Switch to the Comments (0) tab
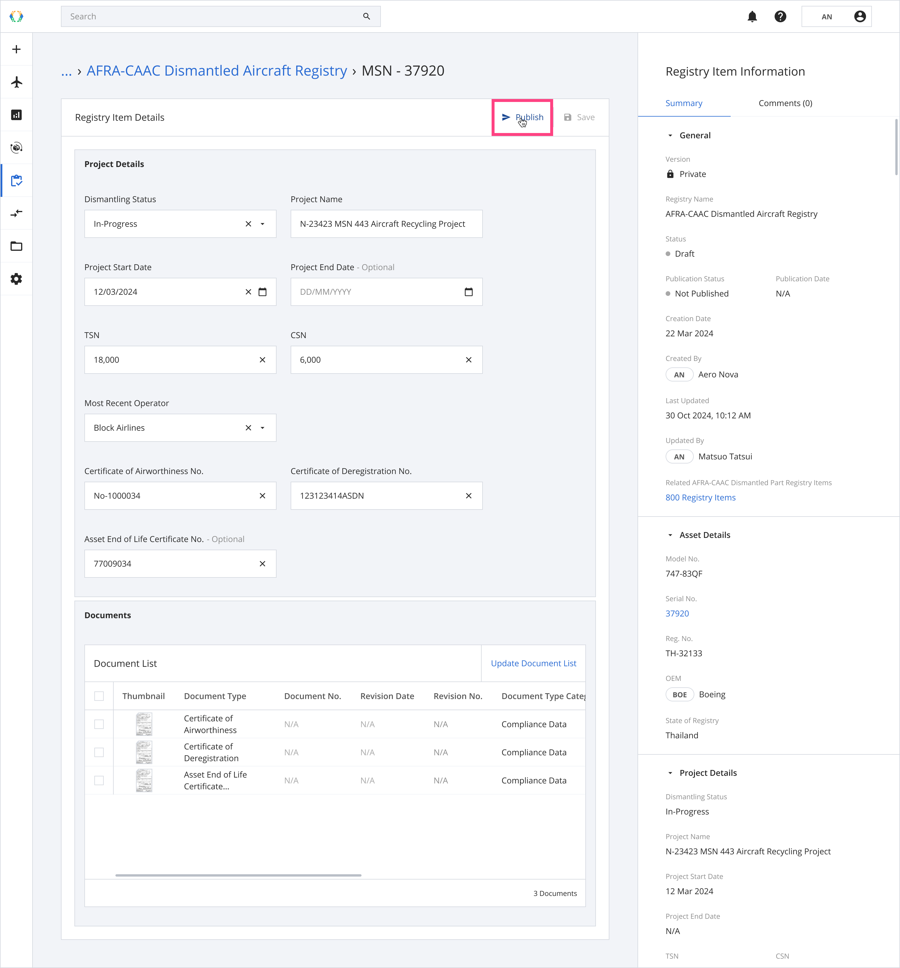This screenshot has height=968, width=900. 785,103
